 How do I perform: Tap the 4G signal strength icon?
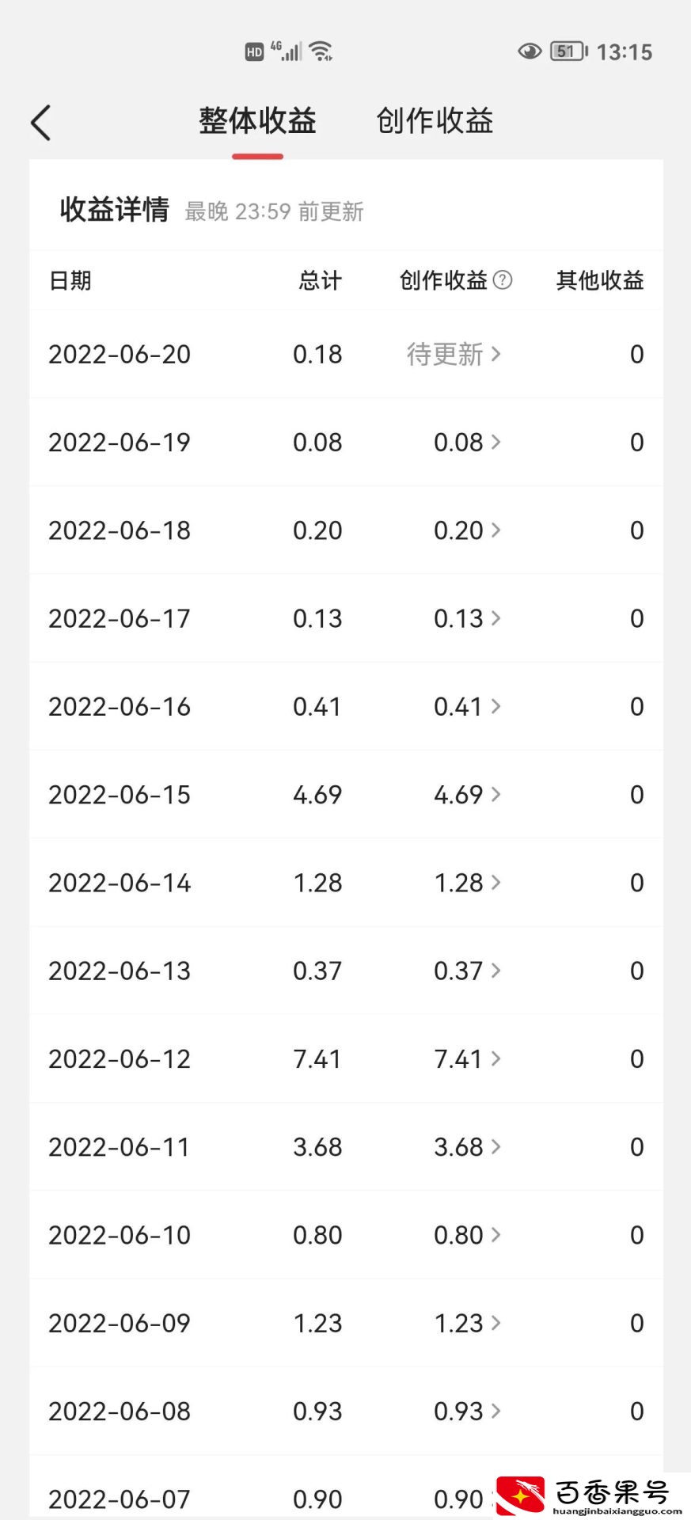click(x=286, y=51)
